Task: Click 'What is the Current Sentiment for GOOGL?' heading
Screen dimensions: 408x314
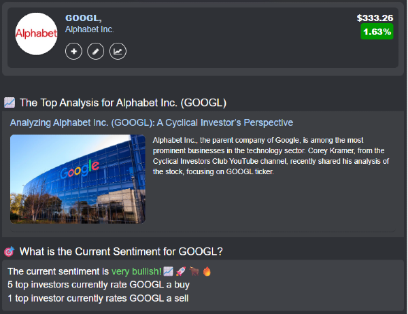Action: pyautogui.click(x=121, y=251)
